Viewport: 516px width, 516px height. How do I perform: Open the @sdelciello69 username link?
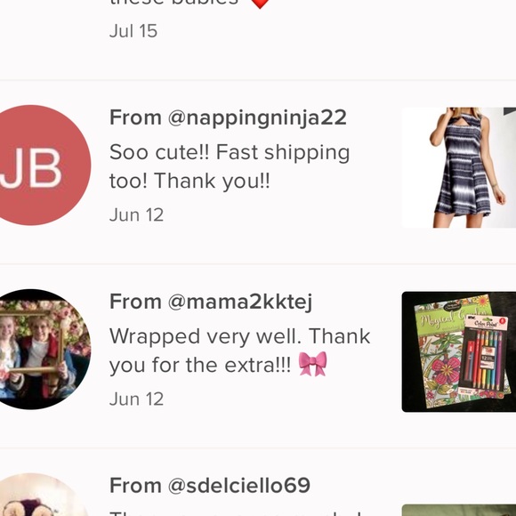point(239,486)
